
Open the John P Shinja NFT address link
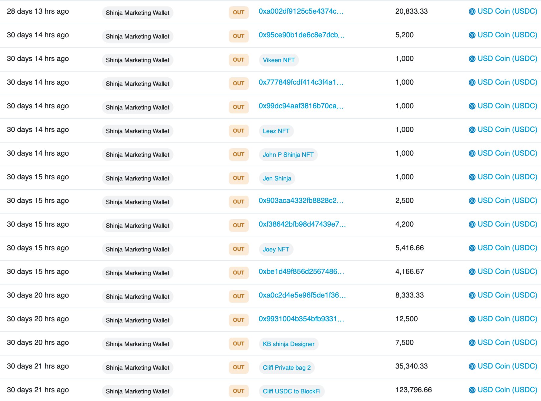click(x=288, y=154)
